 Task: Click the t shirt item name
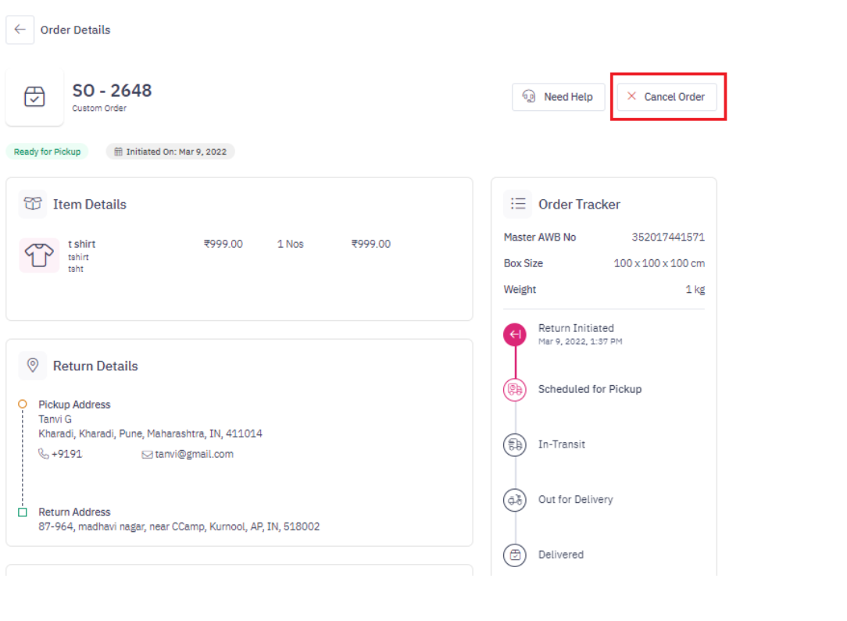[x=81, y=244]
